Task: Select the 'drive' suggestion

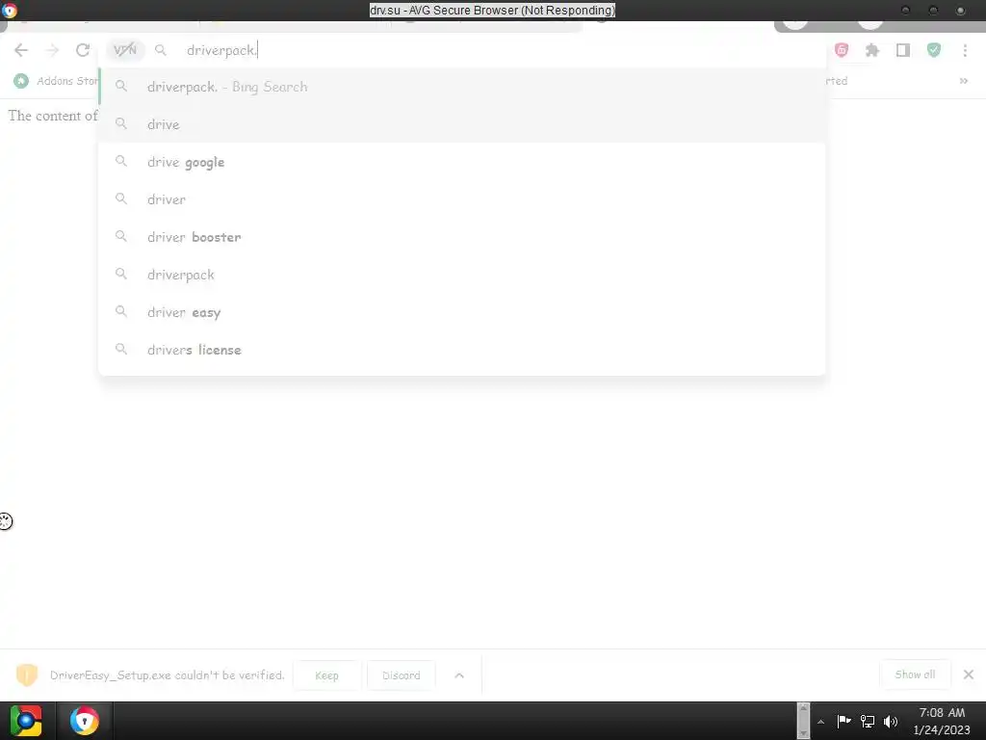Action: [x=461, y=124]
